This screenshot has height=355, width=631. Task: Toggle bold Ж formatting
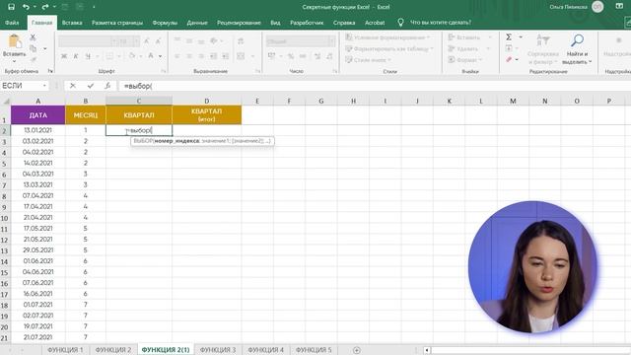point(63,56)
